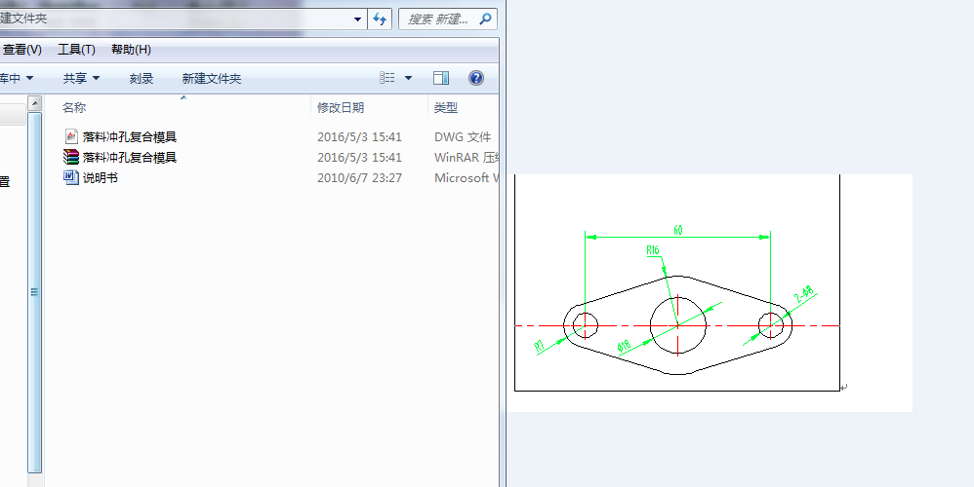Screen dimensions: 974x487
Task: Click the refresh button next to address bar
Action: [380, 19]
